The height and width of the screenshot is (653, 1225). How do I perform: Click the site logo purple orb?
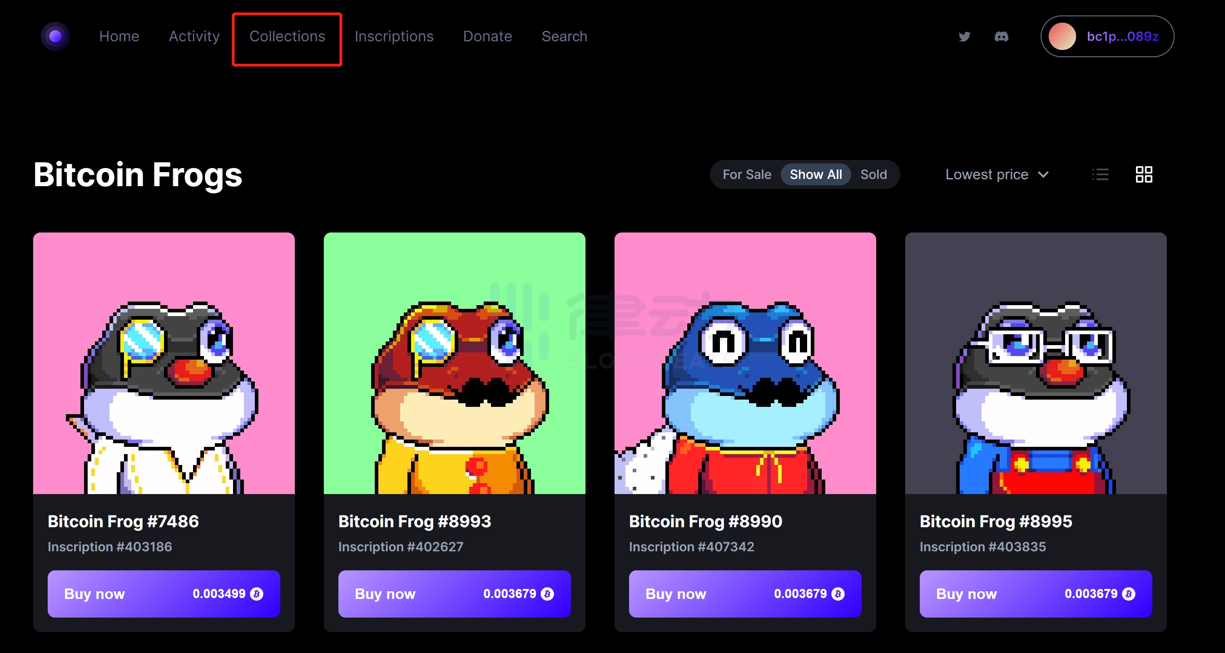[55, 36]
